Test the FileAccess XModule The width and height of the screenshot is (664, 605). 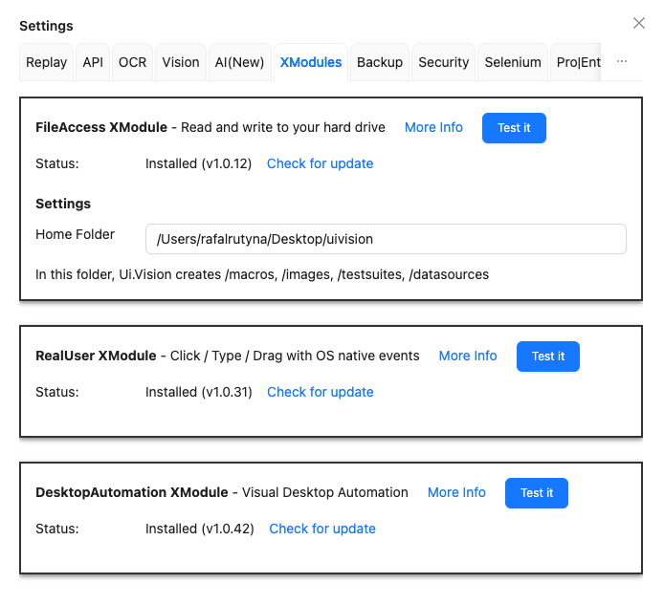pyautogui.click(x=514, y=128)
